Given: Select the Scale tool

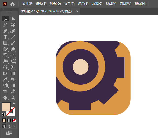Looking at the screenshot, I should [x=13, y=55].
